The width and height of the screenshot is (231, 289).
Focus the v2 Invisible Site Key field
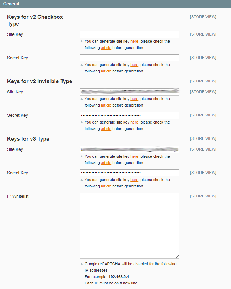[129, 92]
